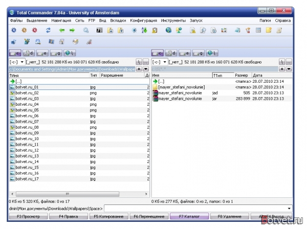Open file search magnifier icon

[86, 30]
